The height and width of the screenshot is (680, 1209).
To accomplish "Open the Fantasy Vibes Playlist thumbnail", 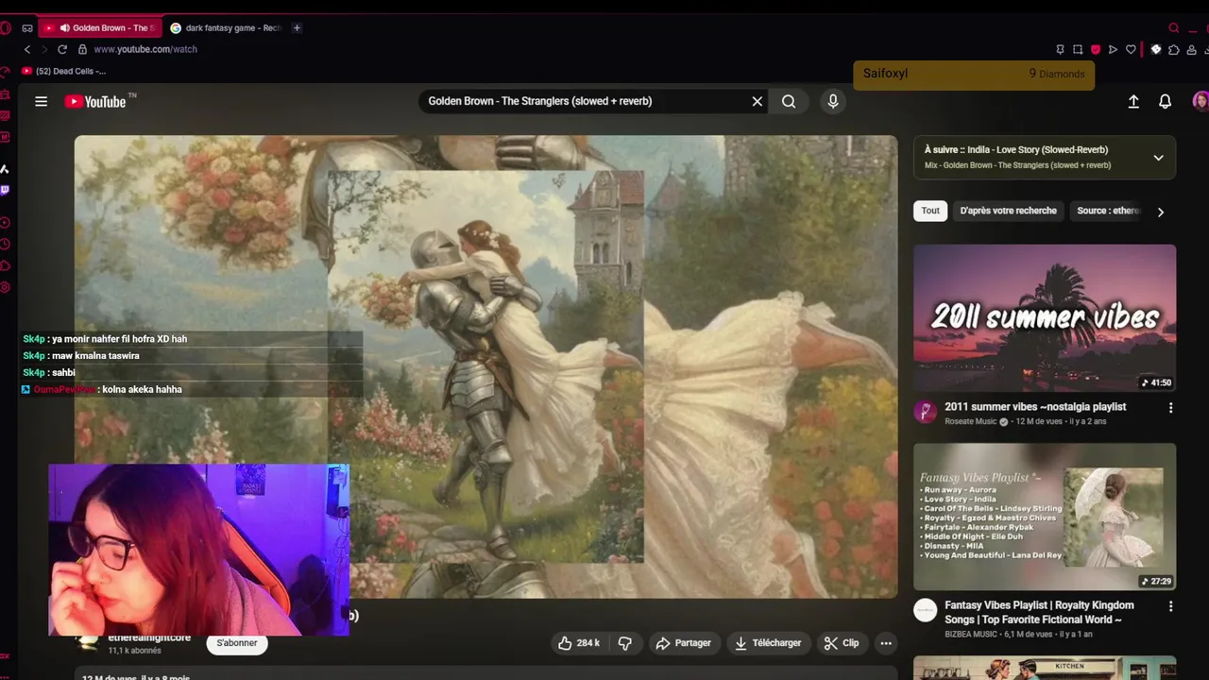I will click(1045, 517).
